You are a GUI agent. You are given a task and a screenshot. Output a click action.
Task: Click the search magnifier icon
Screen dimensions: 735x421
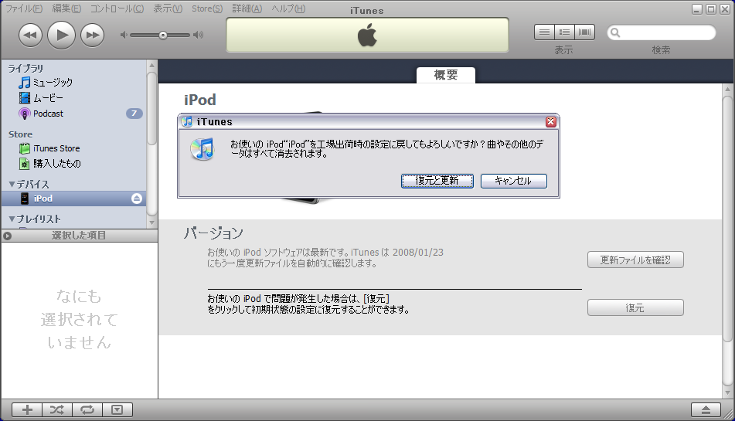(x=615, y=32)
